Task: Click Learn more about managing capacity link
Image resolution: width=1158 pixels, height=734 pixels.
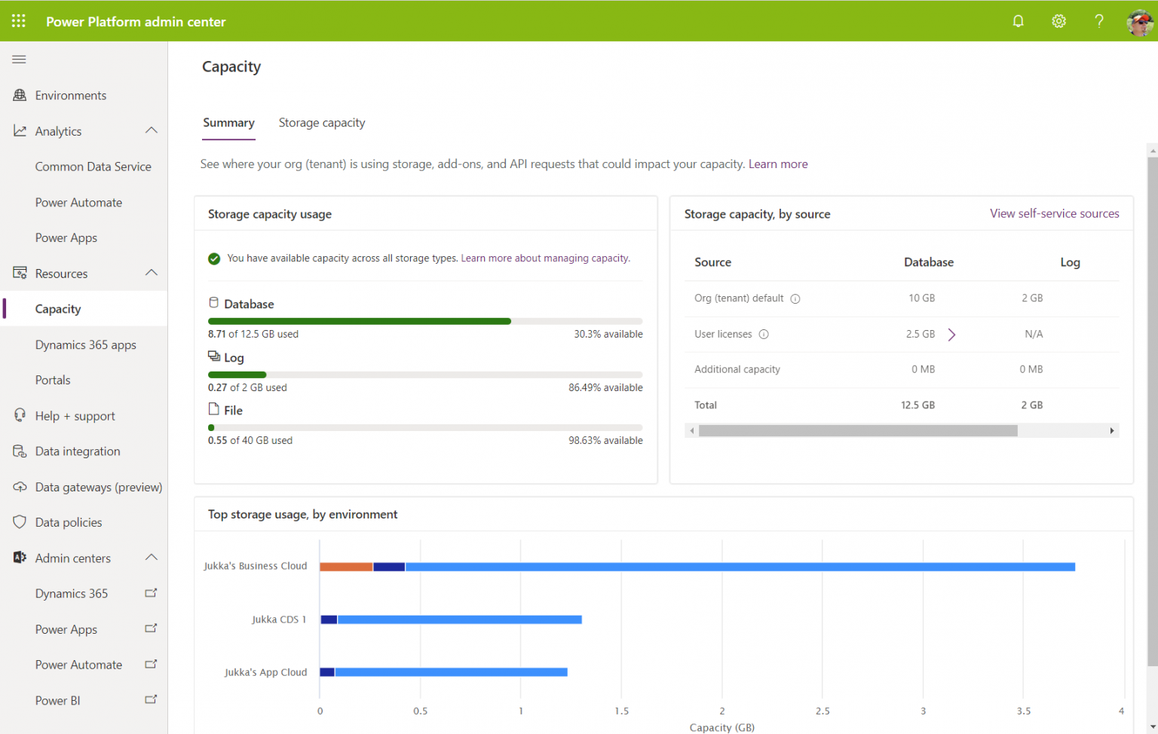Action: point(545,258)
